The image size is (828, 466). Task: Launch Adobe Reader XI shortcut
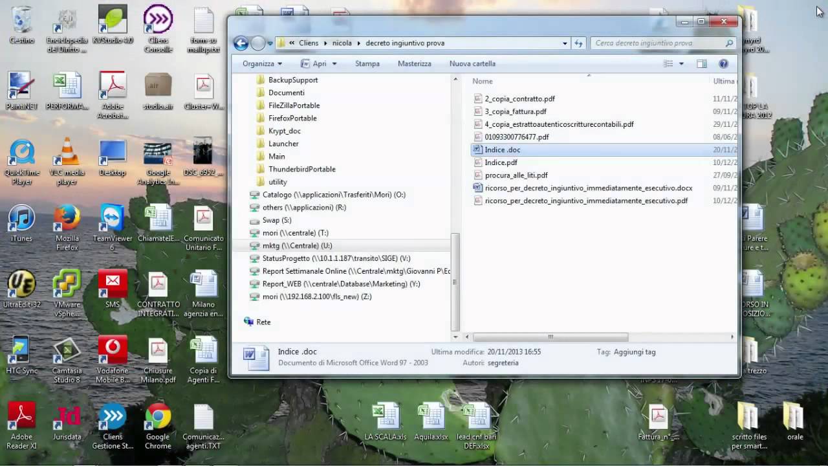21,426
